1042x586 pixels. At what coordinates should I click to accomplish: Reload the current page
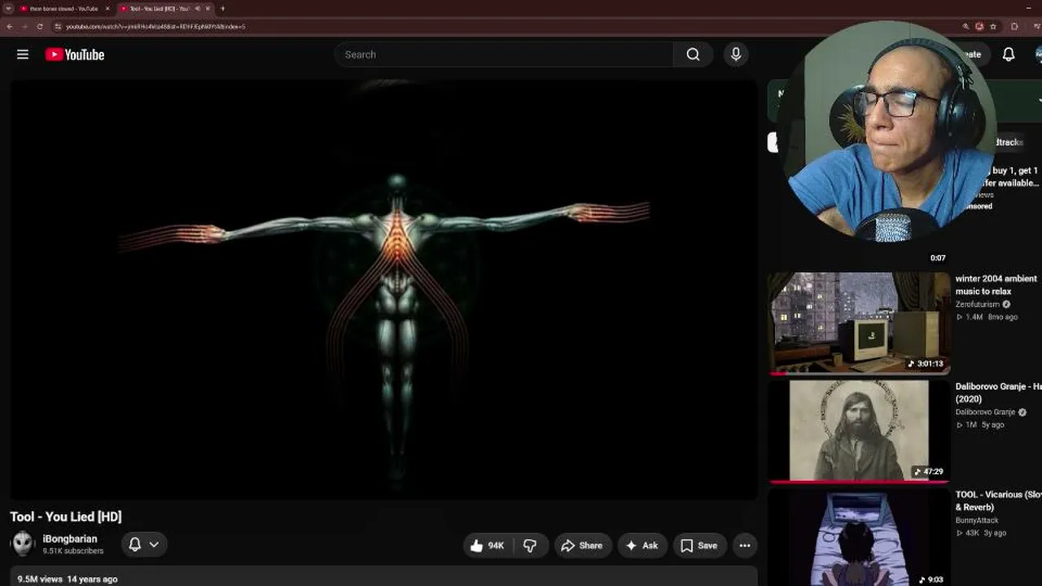pyautogui.click(x=40, y=26)
